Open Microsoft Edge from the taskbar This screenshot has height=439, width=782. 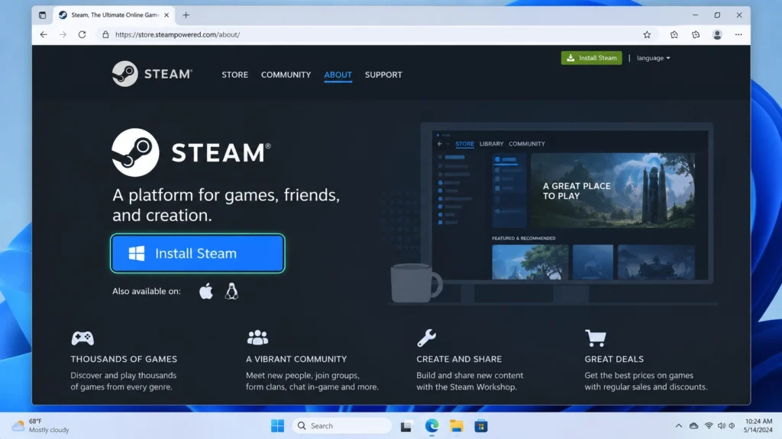pos(432,426)
